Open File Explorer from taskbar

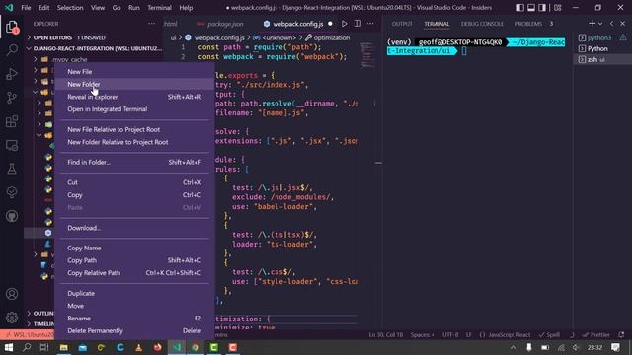(63, 347)
